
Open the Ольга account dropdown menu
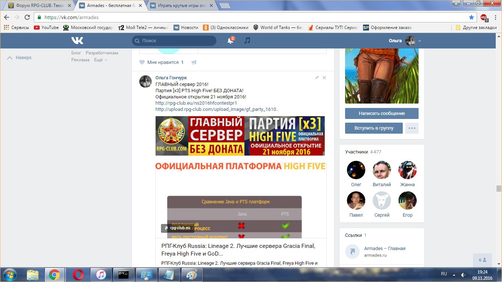(x=405, y=41)
